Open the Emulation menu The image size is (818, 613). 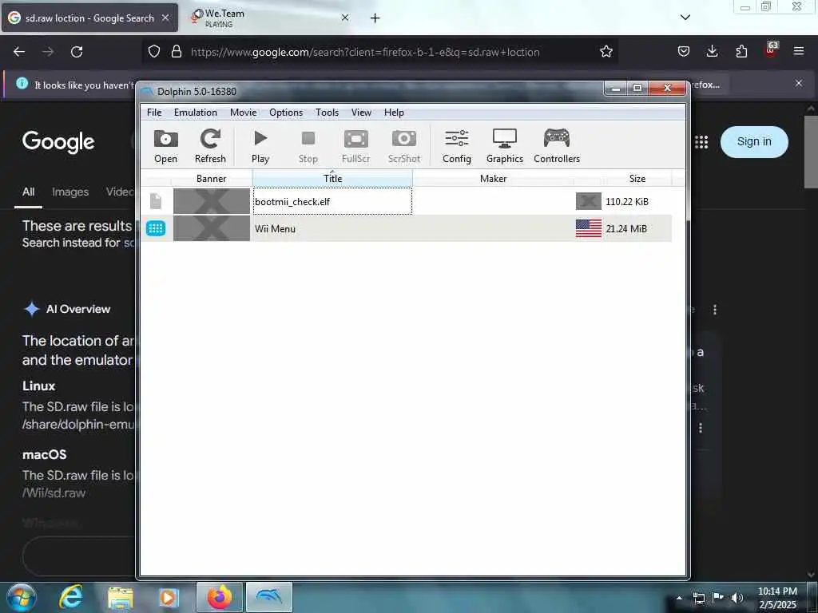click(196, 113)
